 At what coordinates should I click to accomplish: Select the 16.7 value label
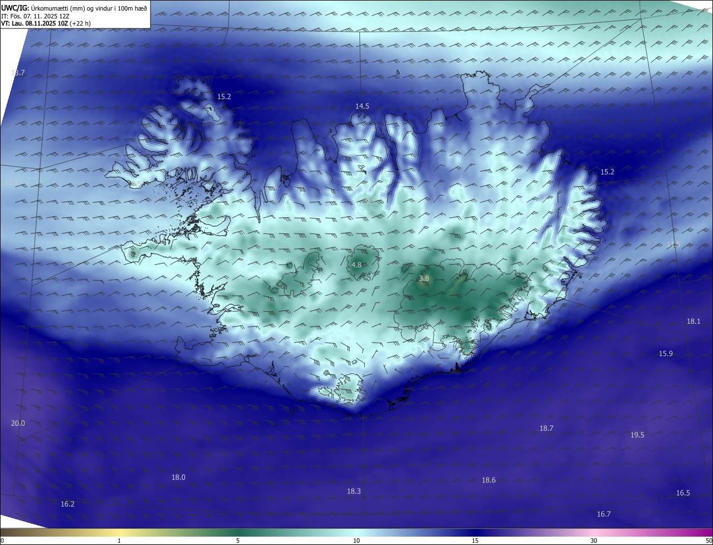[x=604, y=514]
